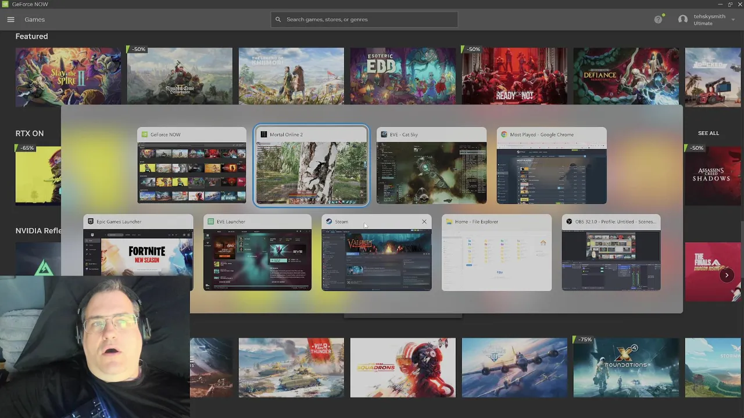Maximize or restore the GeForce NOW window
This screenshot has width=744, height=418.
[x=730, y=4]
